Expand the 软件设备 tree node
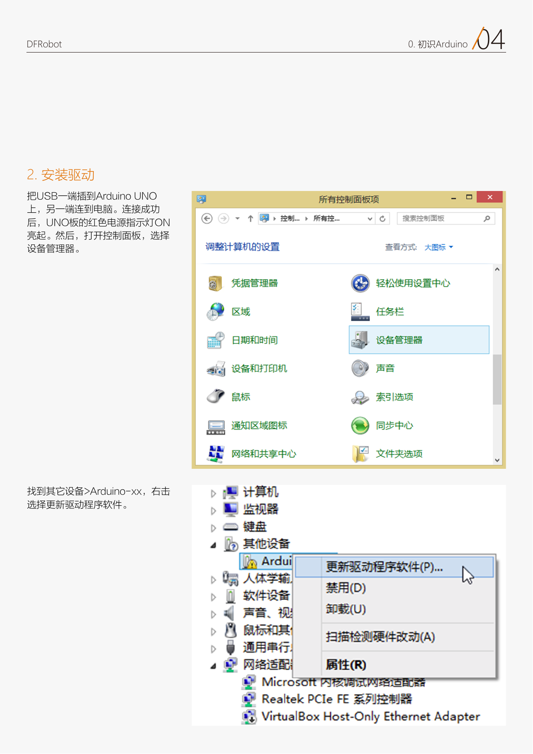 213,597
